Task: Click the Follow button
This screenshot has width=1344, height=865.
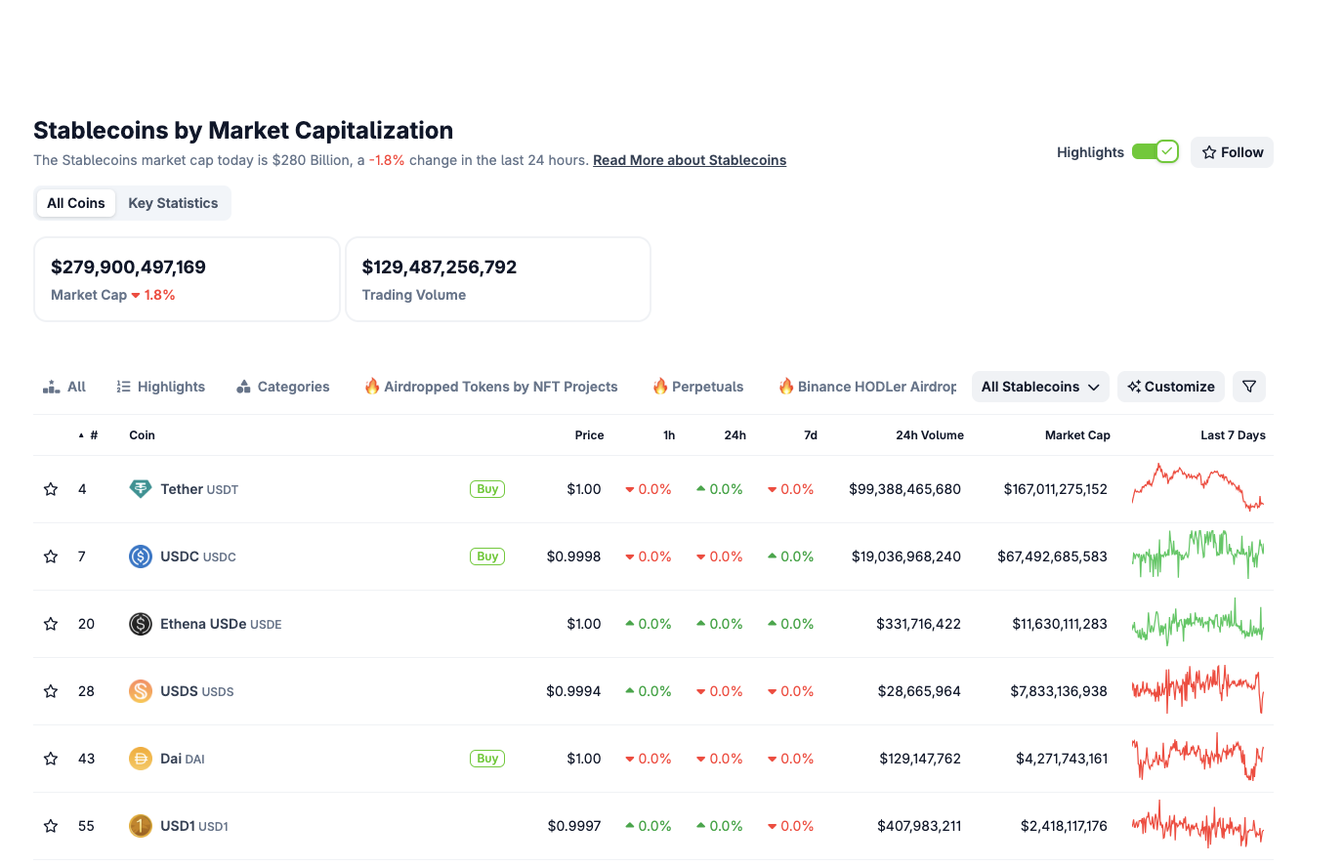Action: [1232, 152]
